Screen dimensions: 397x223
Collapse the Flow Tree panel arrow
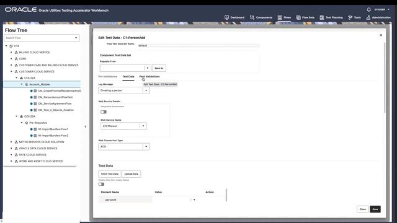click(86, 126)
